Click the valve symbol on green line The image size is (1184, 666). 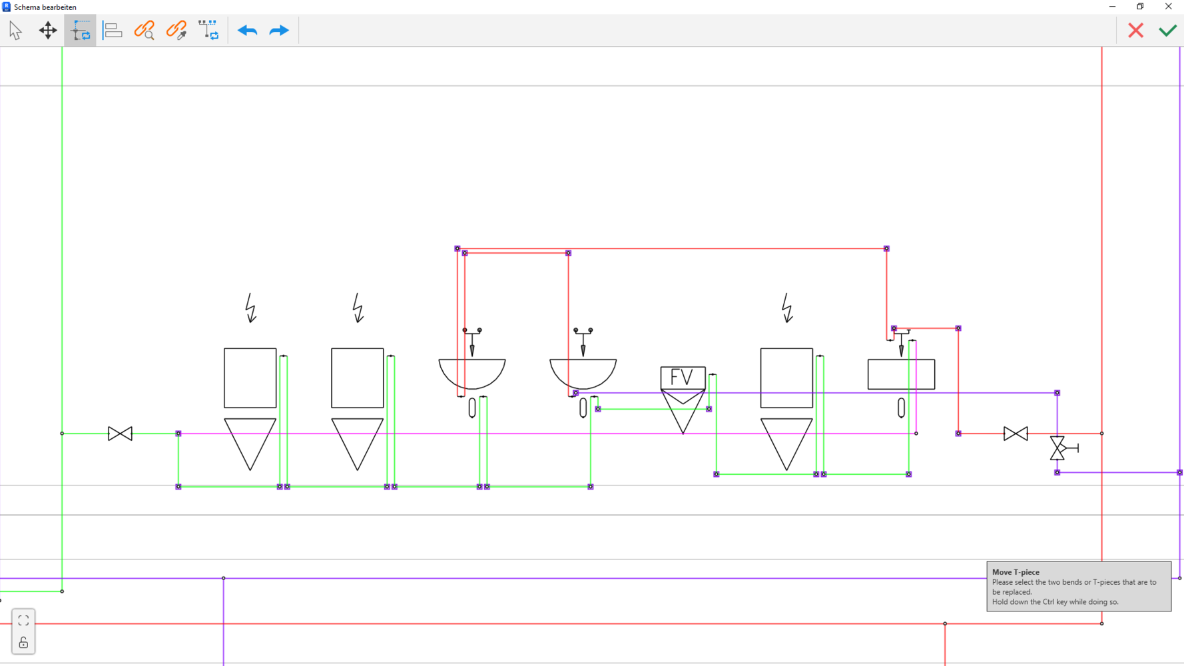[120, 434]
